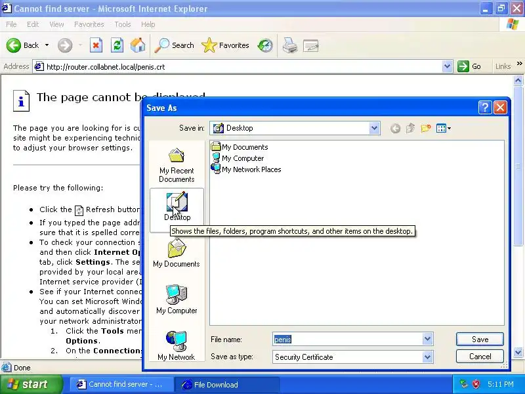
Task: Click the Edit page icon in toolbar
Action: point(310,45)
